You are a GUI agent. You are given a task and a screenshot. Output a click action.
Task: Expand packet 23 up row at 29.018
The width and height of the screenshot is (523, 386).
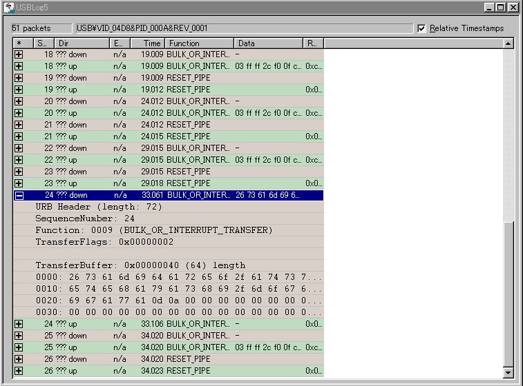[x=19, y=183]
